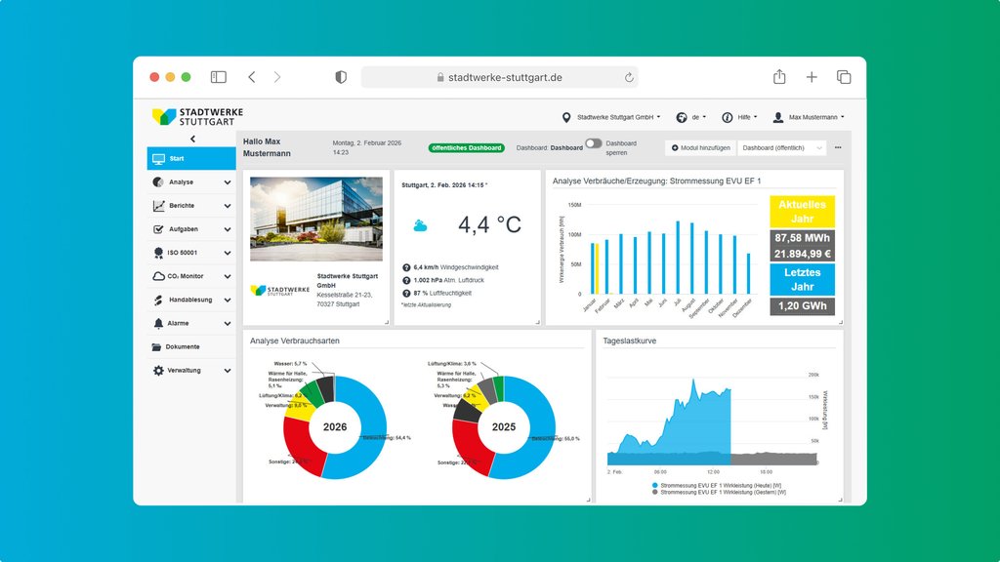Screen dimensions: 1000x562
Task: Click the Handablesung icon in sidebar
Action: [158, 301]
